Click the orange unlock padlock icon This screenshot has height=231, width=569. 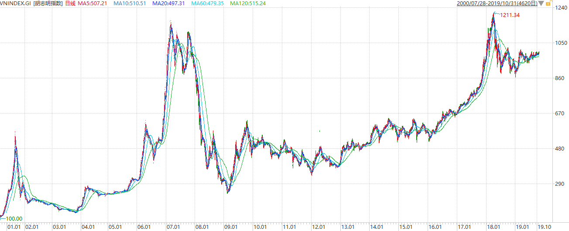547,3
